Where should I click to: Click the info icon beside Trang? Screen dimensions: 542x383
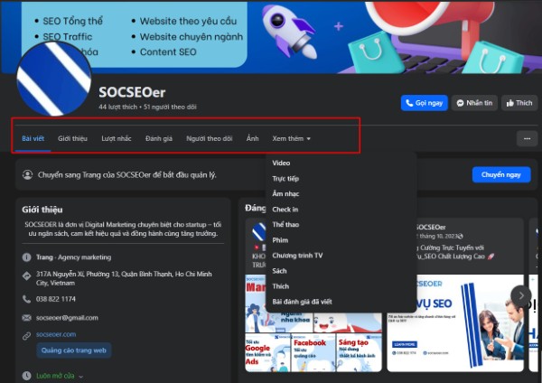pos(26,257)
